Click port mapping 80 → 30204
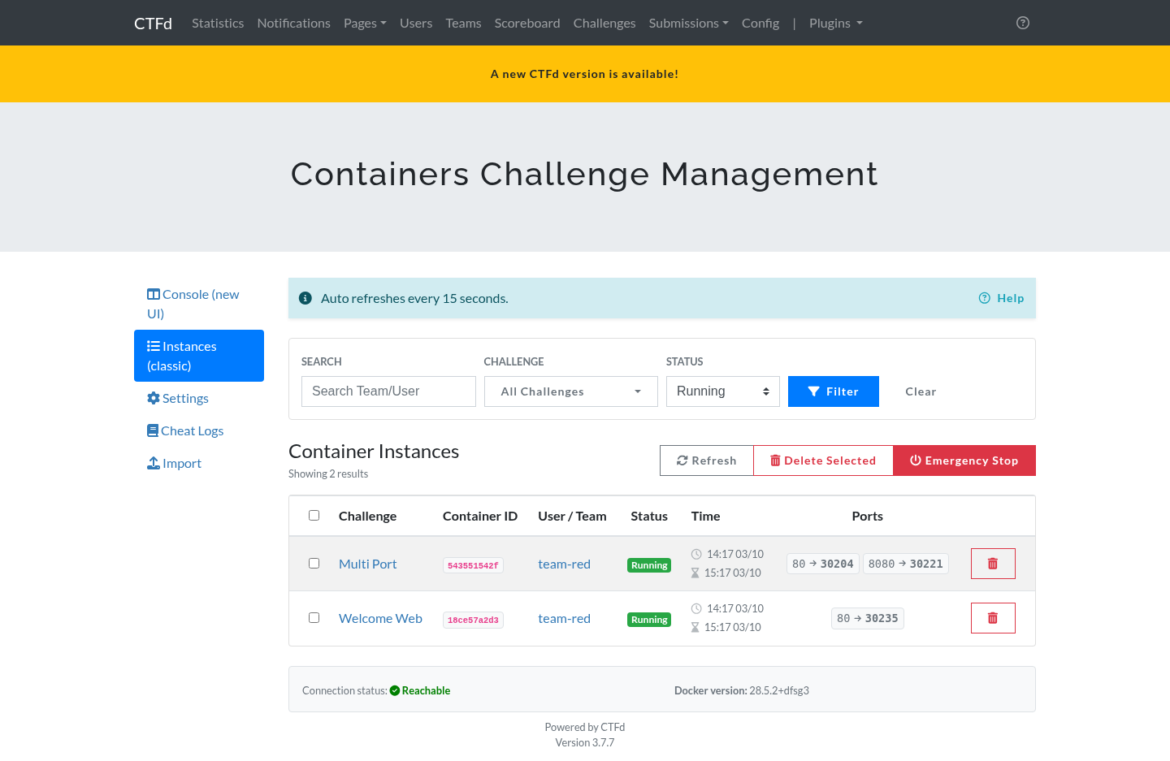This screenshot has width=1170, height=761. click(823, 564)
